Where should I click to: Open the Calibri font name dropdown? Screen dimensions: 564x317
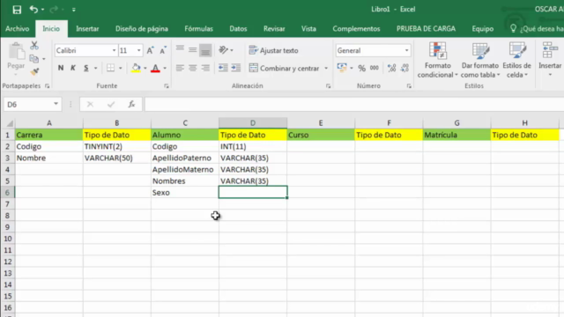[114, 50]
